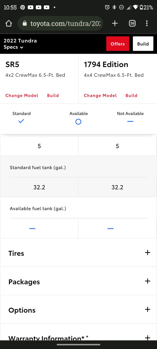Open a new tab with plus icon
Image resolution: width=157 pixels, height=349 pixels.
tap(115, 23)
